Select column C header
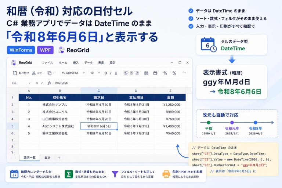The image size is (282, 188). 99,91
